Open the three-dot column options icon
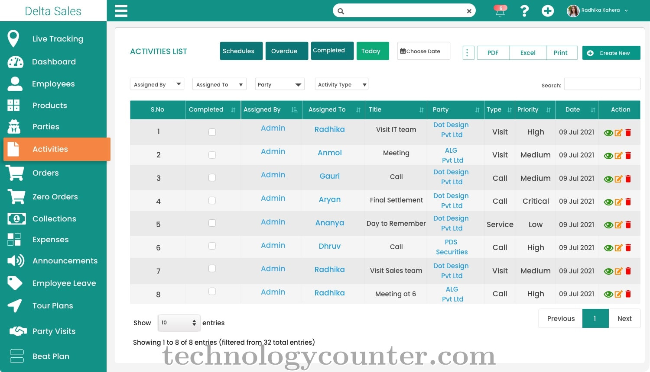The height and width of the screenshot is (372, 650). [x=468, y=53]
